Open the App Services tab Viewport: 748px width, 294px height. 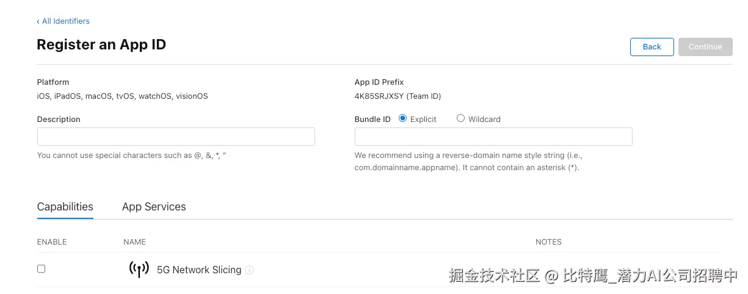(154, 207)
